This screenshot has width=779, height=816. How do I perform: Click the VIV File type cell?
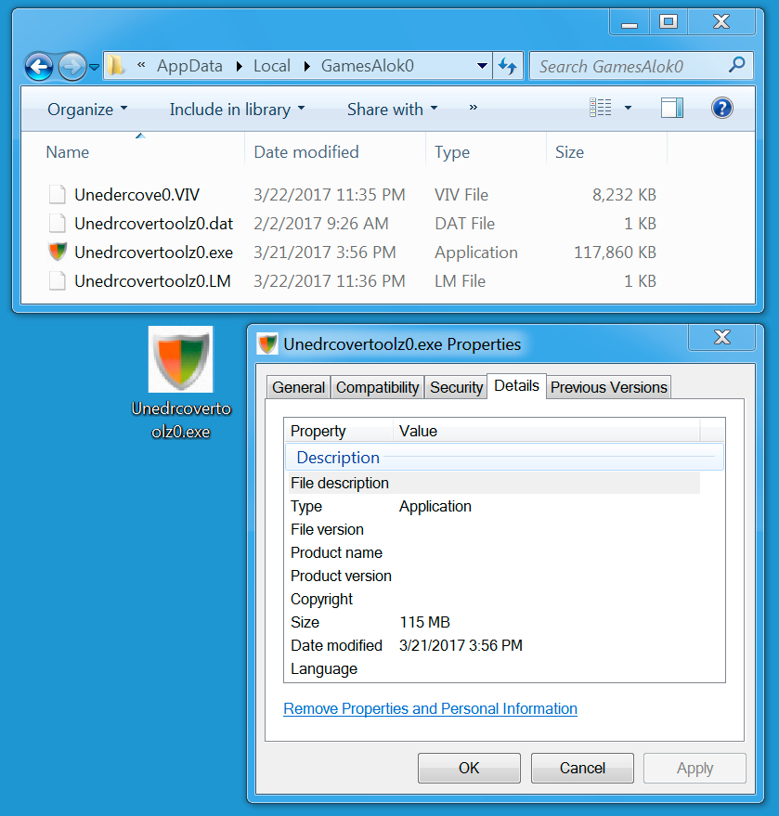click(461, 195)
